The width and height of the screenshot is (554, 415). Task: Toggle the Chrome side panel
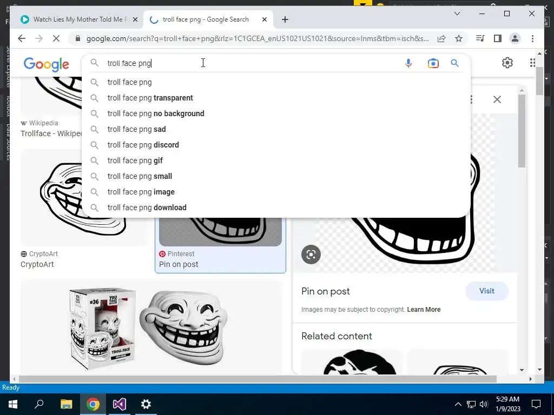coord(498,38)
